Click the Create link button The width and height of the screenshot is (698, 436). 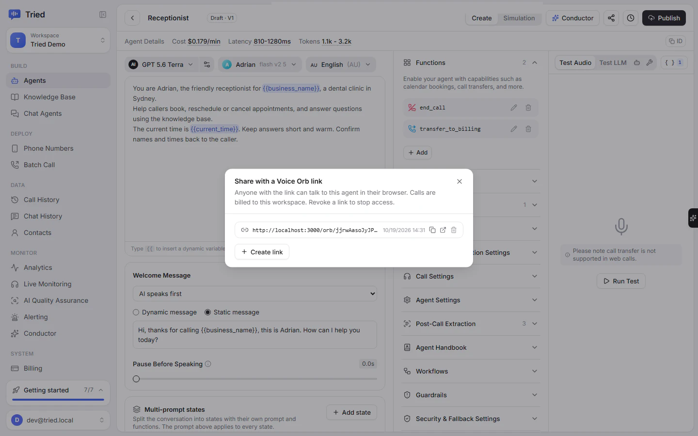pos(262,252)
